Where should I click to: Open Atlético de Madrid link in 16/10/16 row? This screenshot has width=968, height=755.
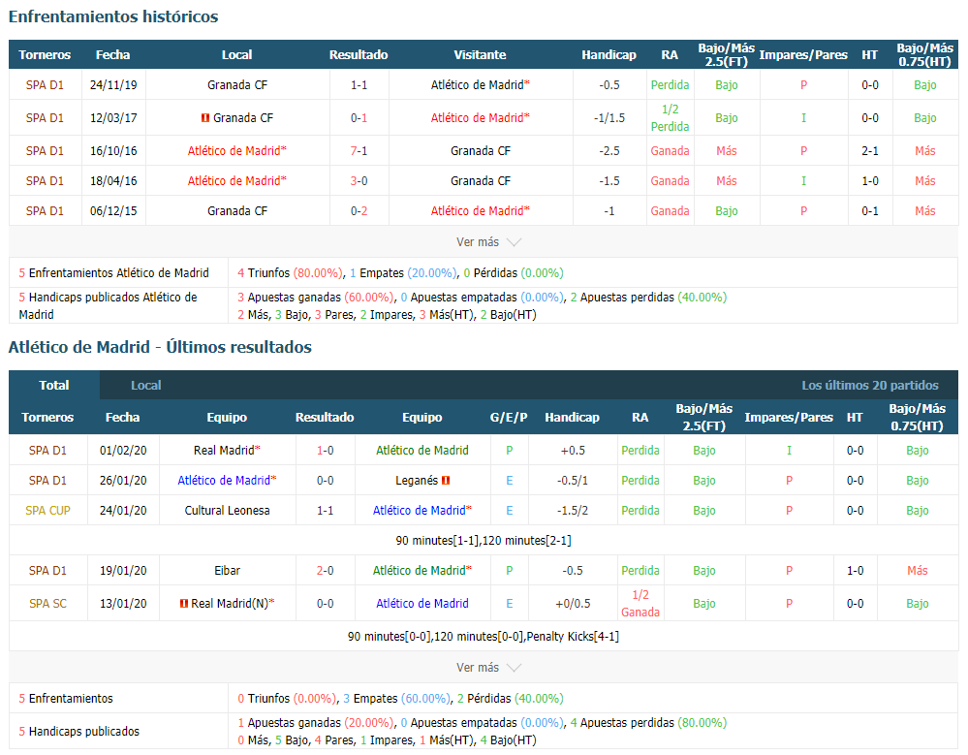point(237,150)
